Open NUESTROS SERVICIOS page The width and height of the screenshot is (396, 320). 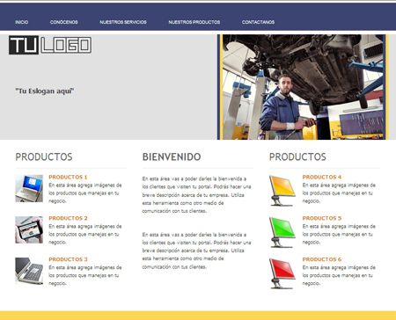coord(123,22)
